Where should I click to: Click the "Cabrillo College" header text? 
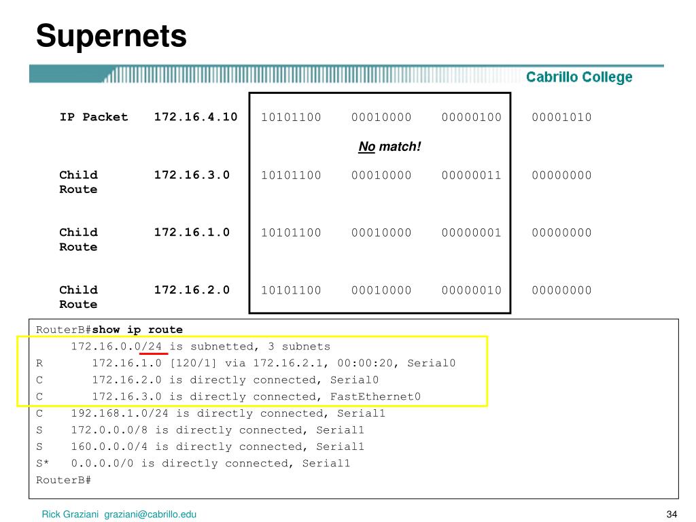click(579, 77)
